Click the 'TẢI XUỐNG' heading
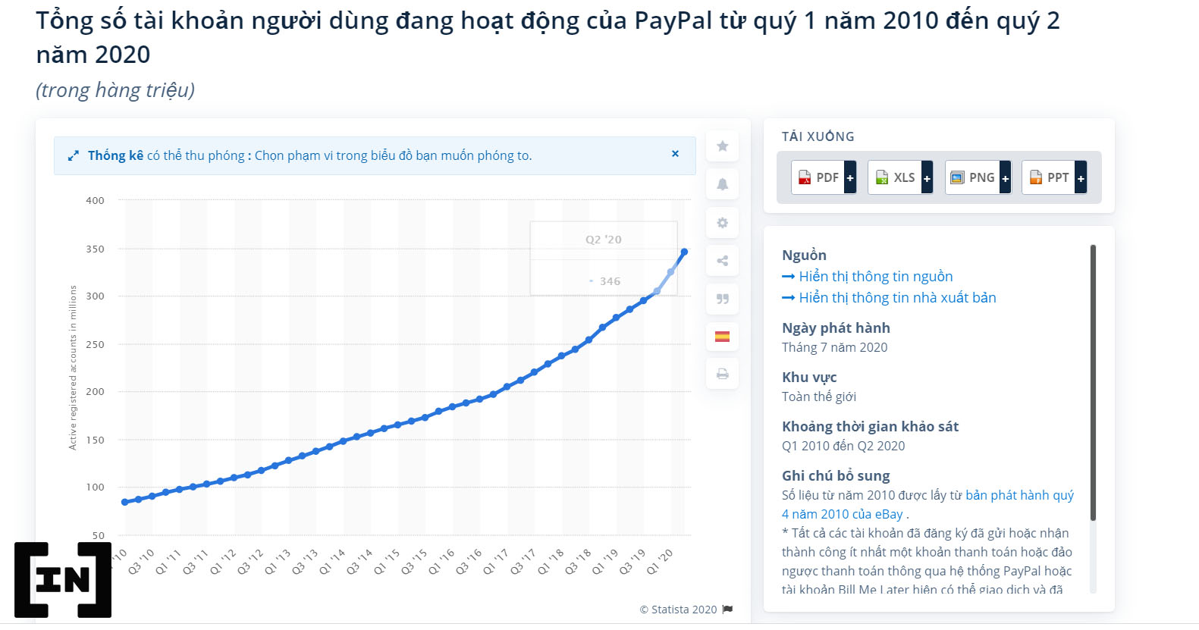Viewport: 1199px width, 630px height. [x=818, y=136]
